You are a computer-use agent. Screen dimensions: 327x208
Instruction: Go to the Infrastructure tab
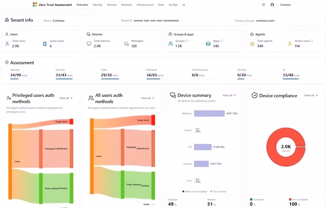[x=145, y=5]
